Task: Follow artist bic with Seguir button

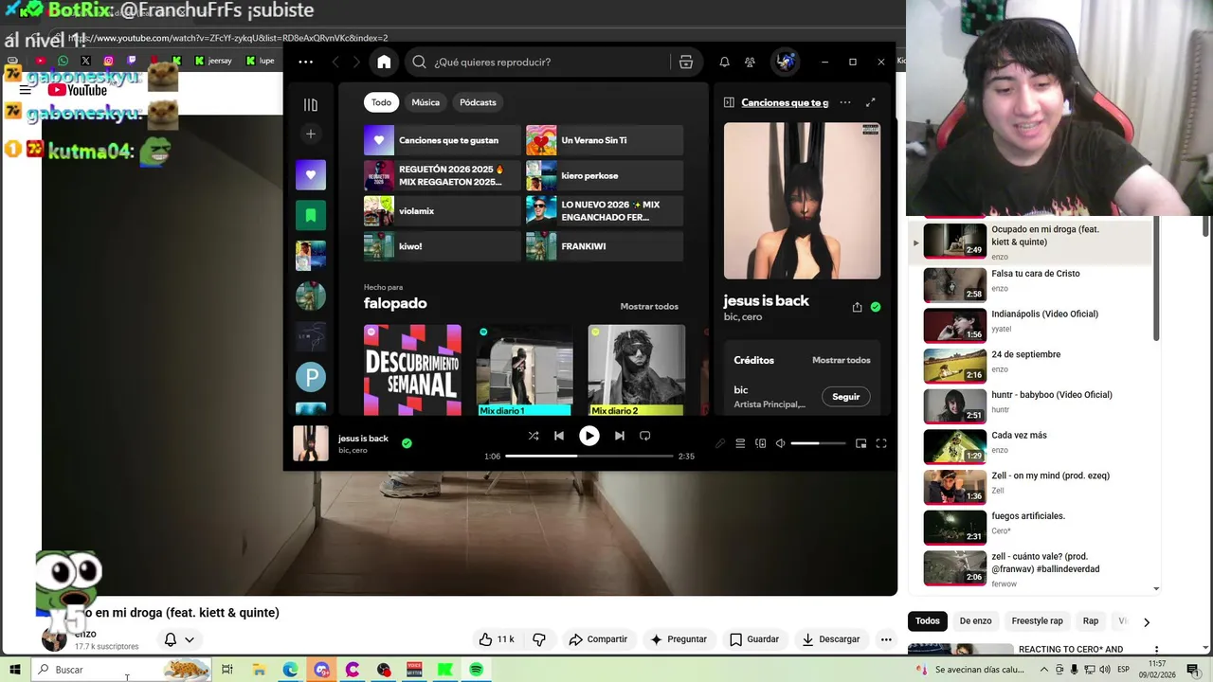Action: pyautogui.click(x=845, y=397)
